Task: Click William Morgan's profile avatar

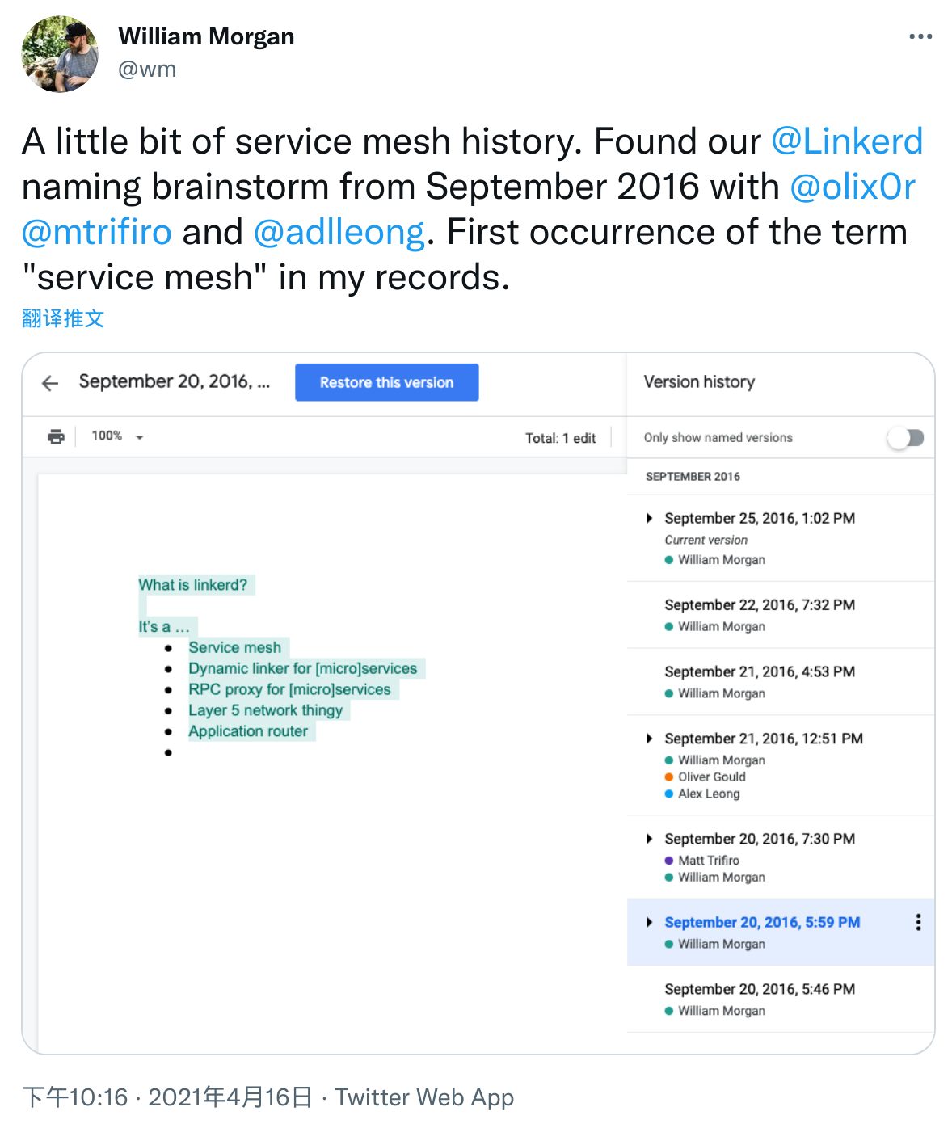Action: coord(59,53)
